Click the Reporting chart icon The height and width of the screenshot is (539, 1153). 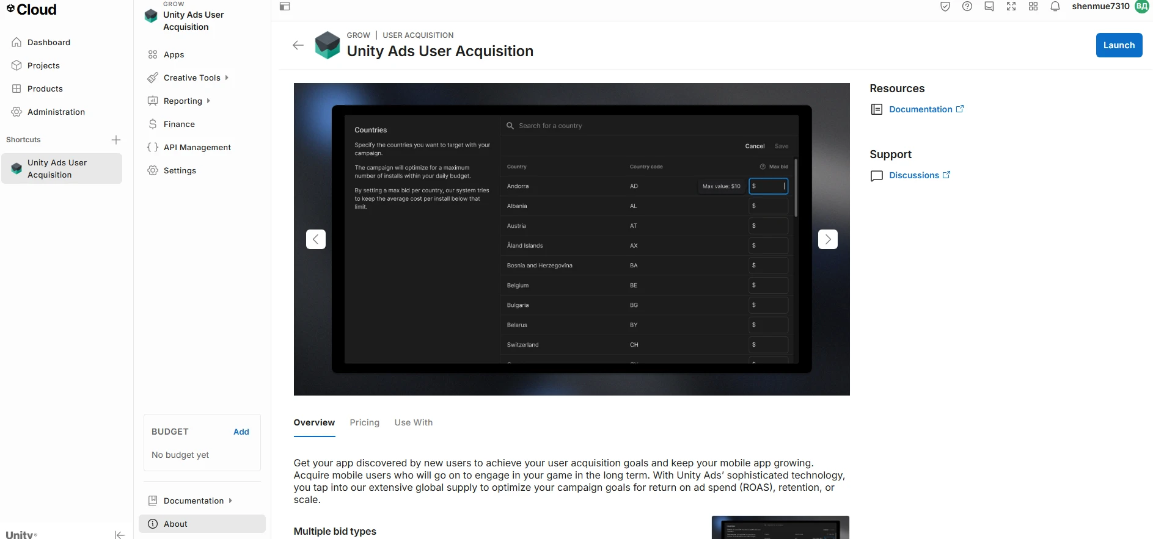(x=153, y=101)
